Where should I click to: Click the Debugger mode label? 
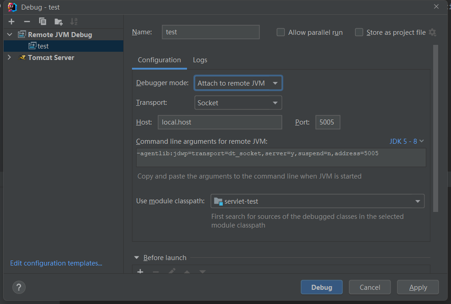162,83
